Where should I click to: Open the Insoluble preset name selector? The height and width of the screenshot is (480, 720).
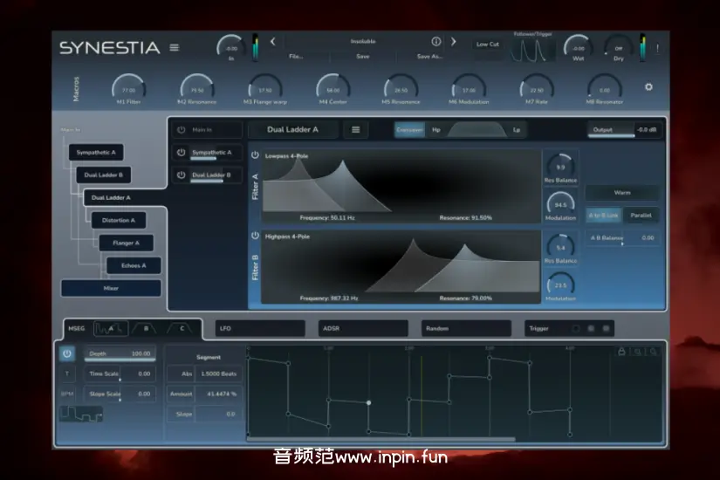click(x=363, y=41)
